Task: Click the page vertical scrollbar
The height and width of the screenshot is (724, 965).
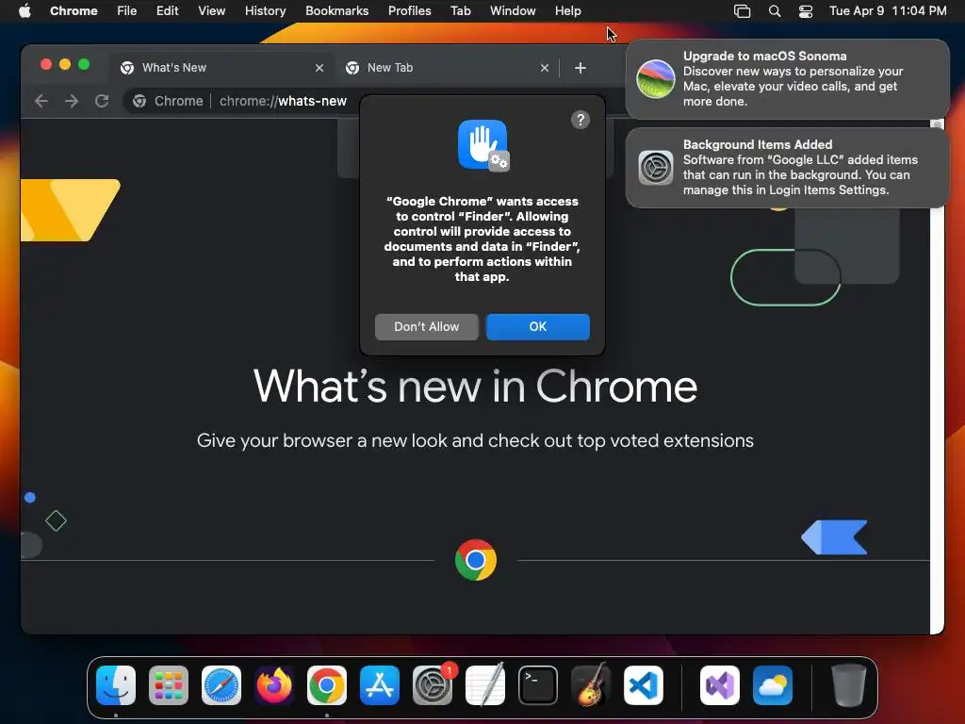Action: [x=937, y=376]
